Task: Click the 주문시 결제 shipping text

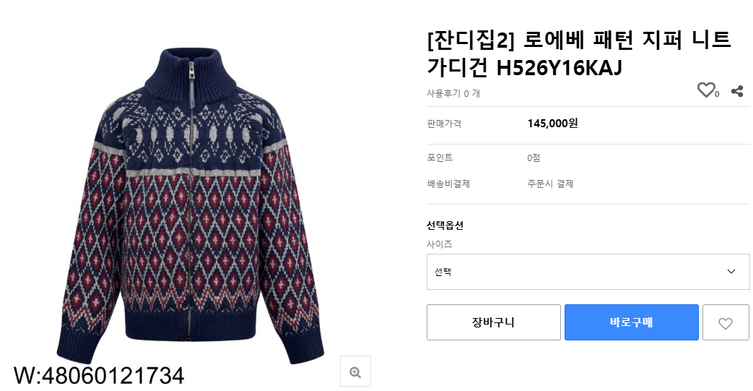Action: point(550,184)
